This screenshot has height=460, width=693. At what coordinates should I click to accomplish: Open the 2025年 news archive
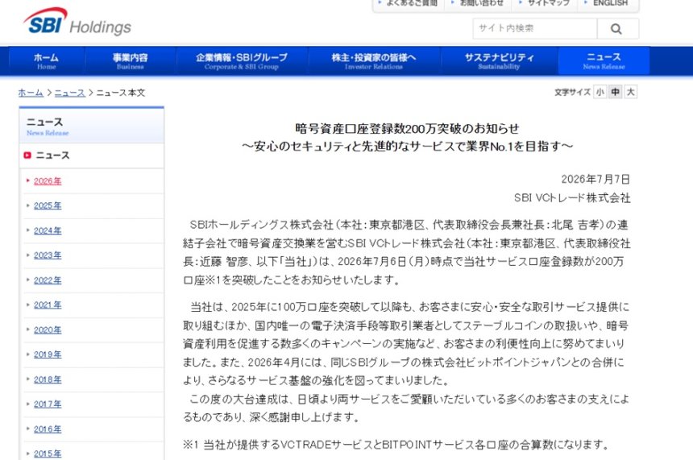point(48,206)
